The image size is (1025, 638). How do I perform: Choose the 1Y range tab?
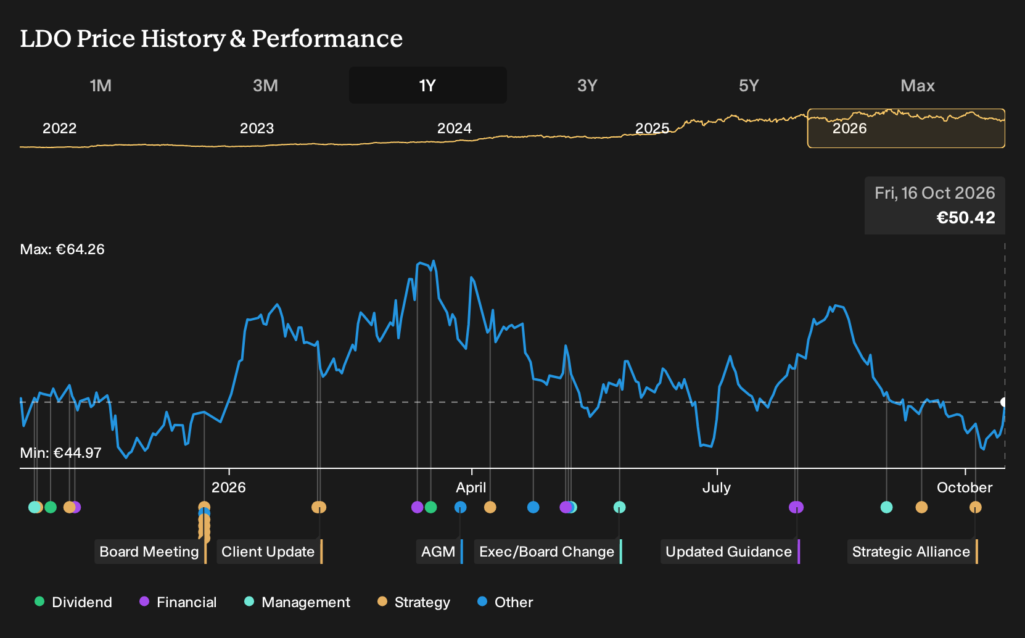coord(427,85)
